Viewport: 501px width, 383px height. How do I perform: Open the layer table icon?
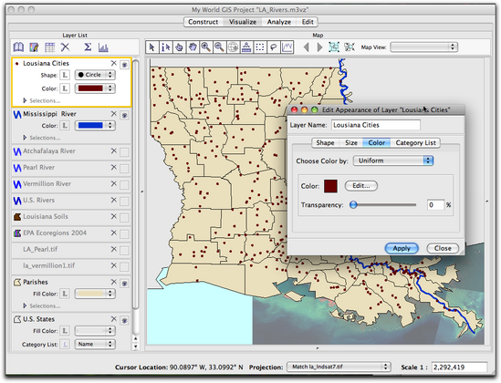pyautogui.click(x=50, y=47)
